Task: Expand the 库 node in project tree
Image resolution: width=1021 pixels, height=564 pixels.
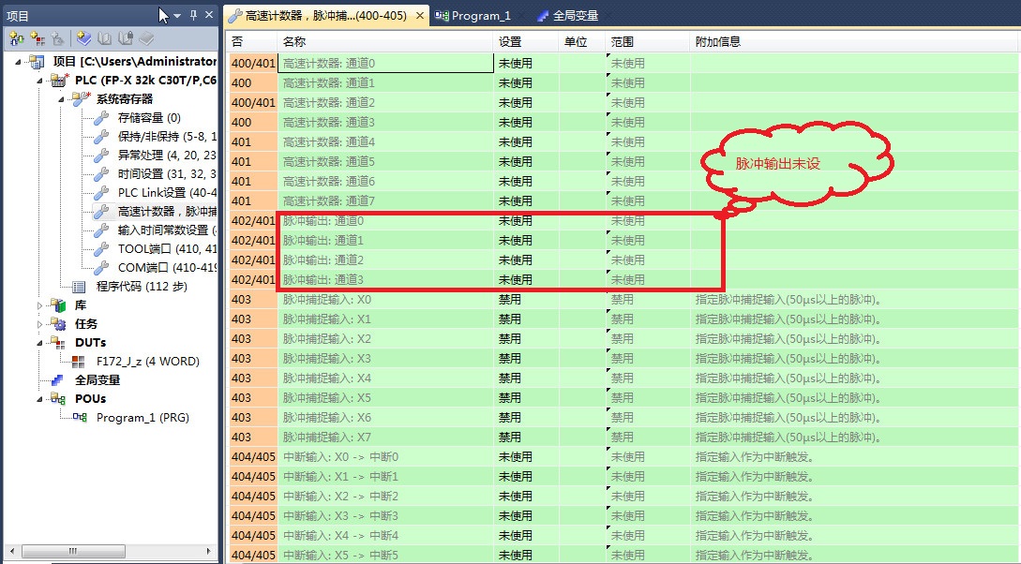Action: click(x=39, y=304)
